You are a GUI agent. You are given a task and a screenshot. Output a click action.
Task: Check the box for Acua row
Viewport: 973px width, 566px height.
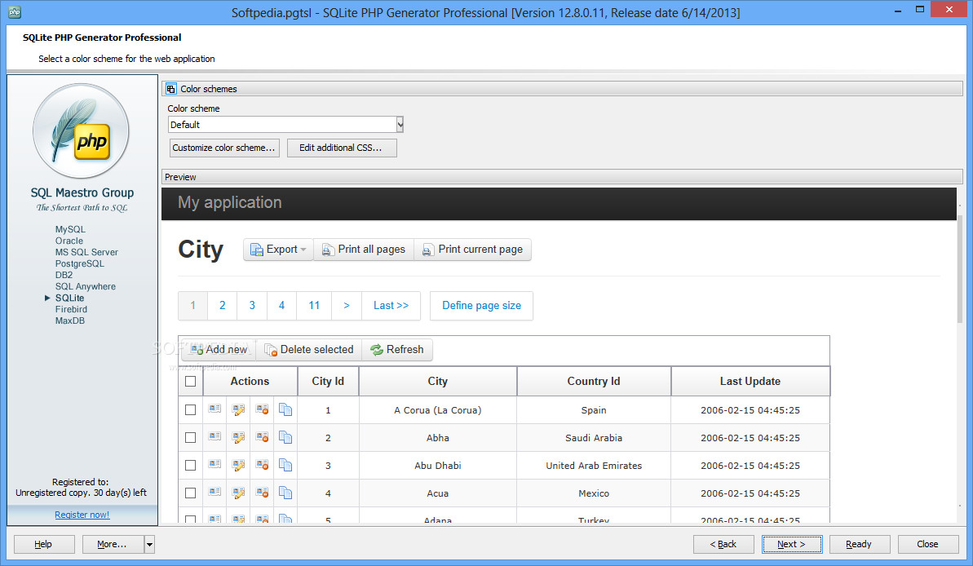[191, 493]
